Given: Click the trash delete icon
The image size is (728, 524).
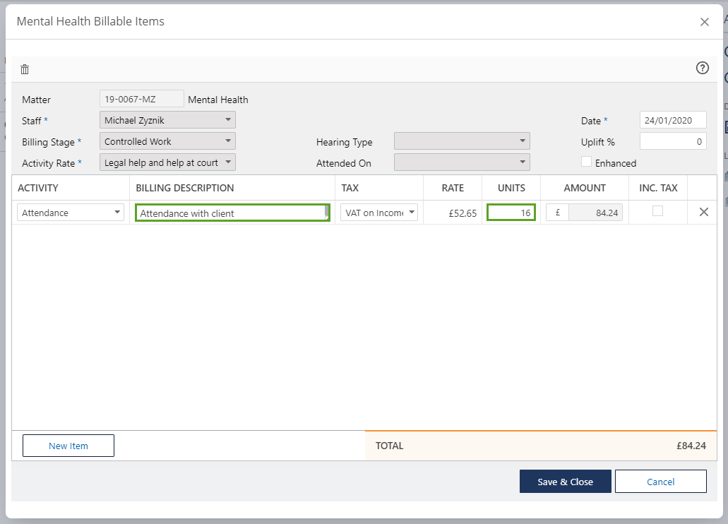Looking at the screenshot, I should pyautogui.click(x=25, y=69).
